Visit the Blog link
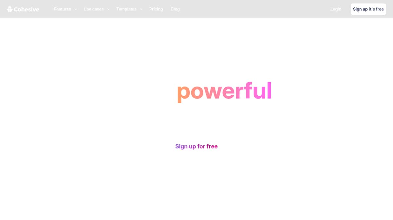 (175, 9)
